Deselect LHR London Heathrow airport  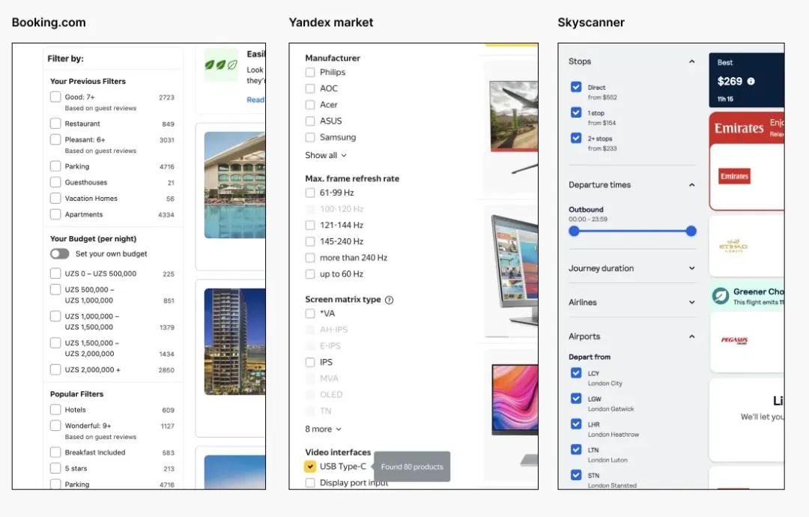click(x=576, y=423)
